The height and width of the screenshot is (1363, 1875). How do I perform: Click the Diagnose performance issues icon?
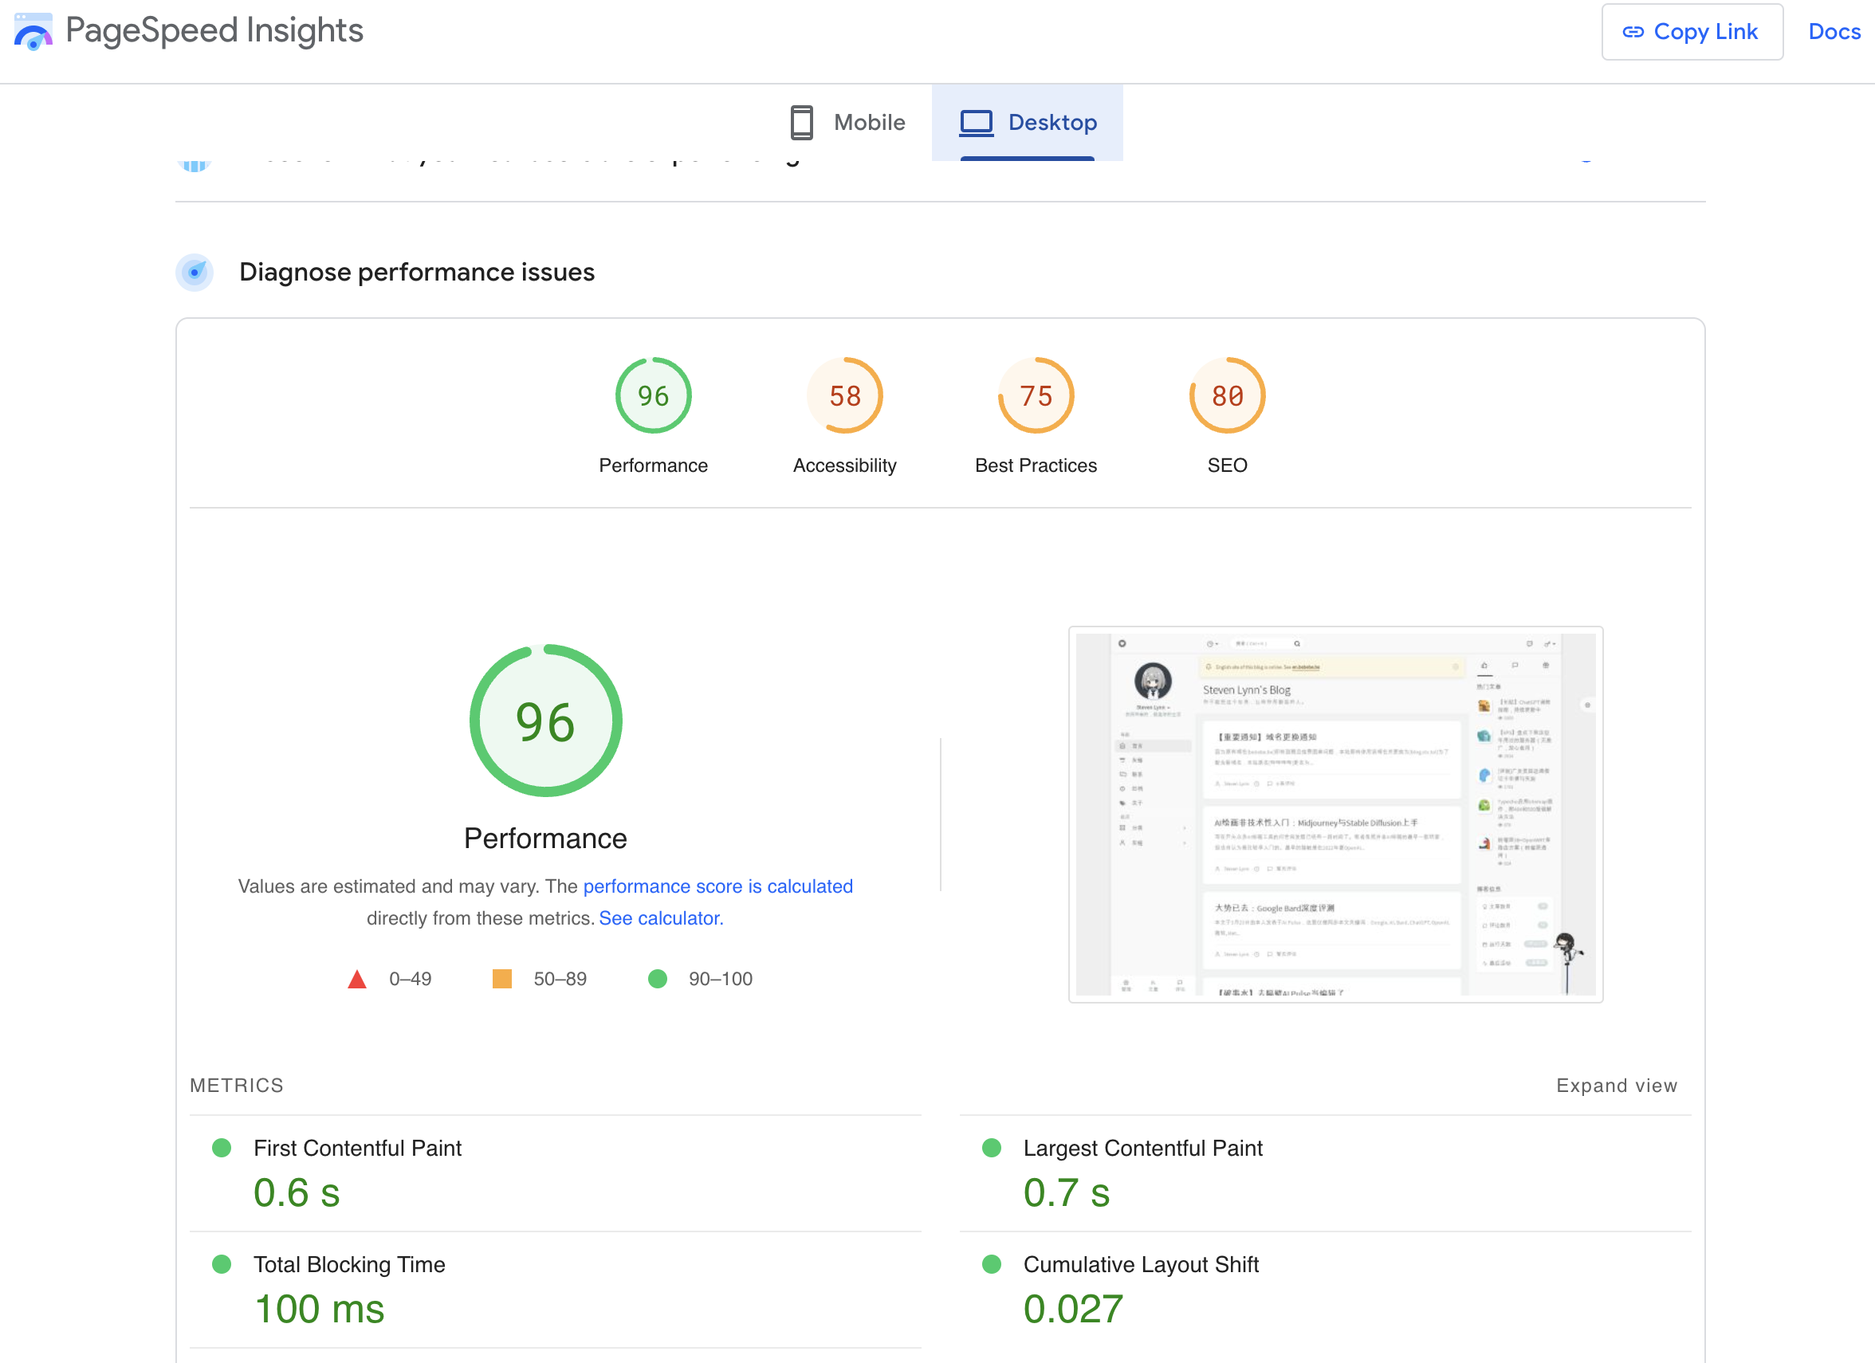point(195,272)
